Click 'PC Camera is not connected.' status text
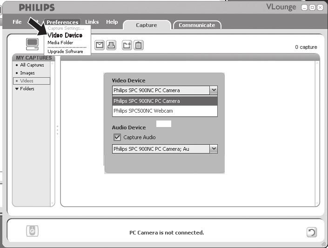 tap(167, 233)
